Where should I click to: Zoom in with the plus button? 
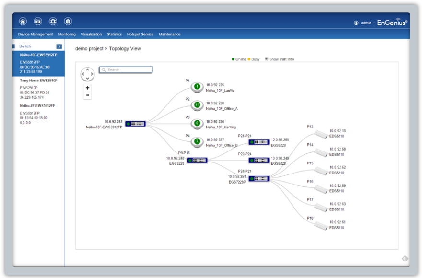point(87,88)
